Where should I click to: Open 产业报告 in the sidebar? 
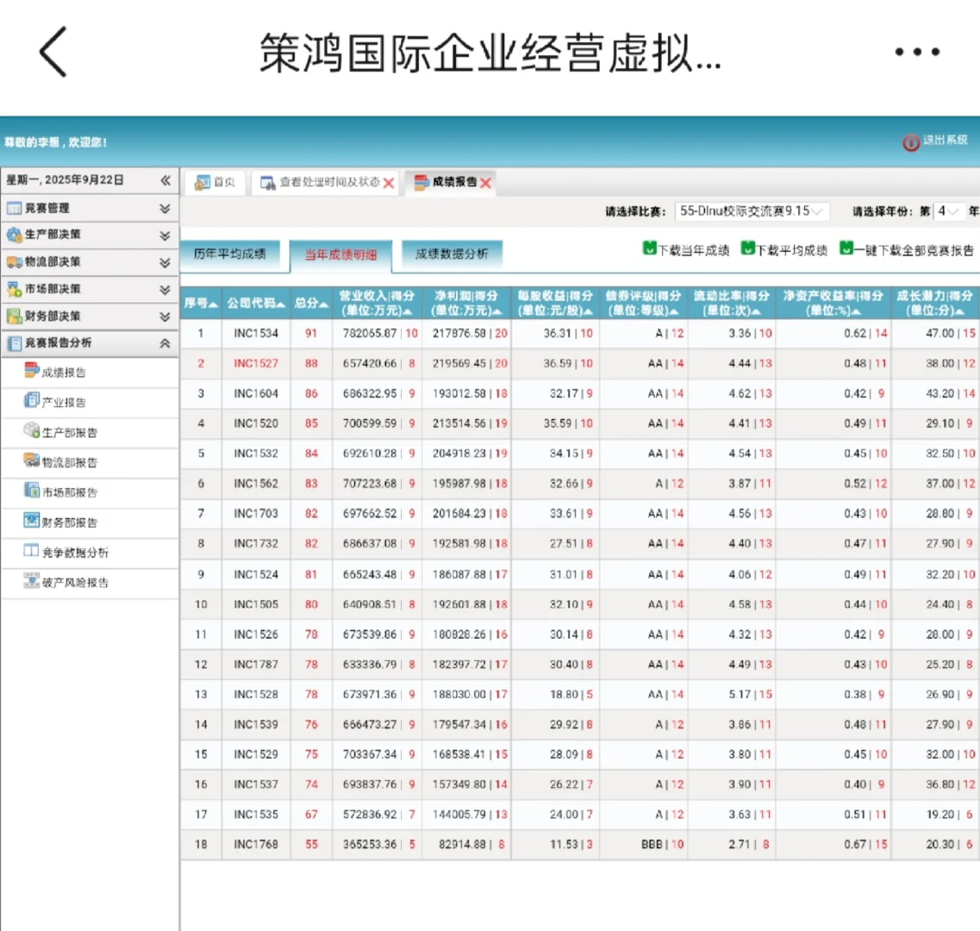(x=63, y=402)
